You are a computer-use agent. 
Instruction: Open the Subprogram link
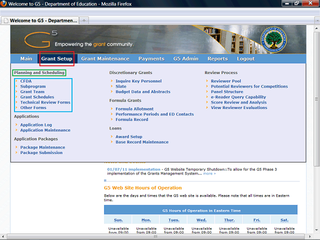click(33, 86)
